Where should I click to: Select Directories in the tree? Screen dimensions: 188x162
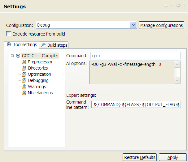pyautogui.click(x=38, y=68)
